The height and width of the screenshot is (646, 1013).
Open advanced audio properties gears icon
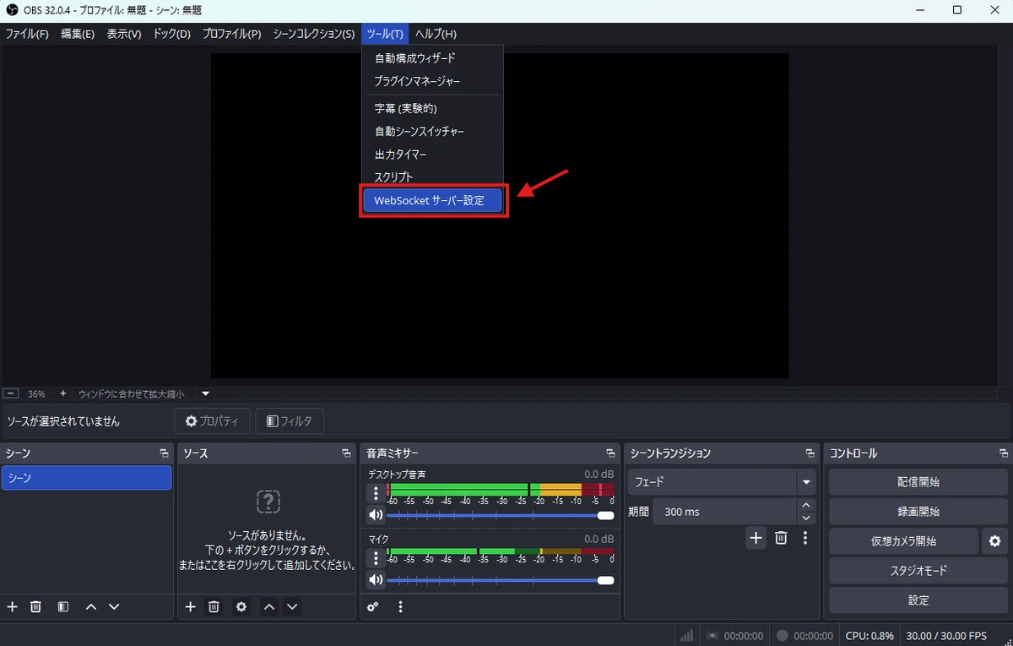click(x=372, y=606)
